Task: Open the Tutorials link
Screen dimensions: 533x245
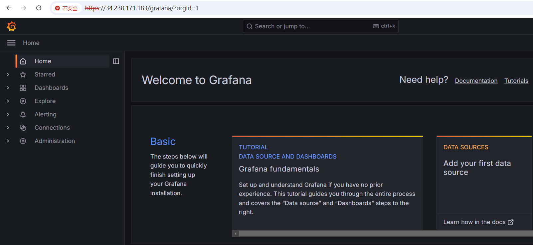Action: [x=516, y=81]
